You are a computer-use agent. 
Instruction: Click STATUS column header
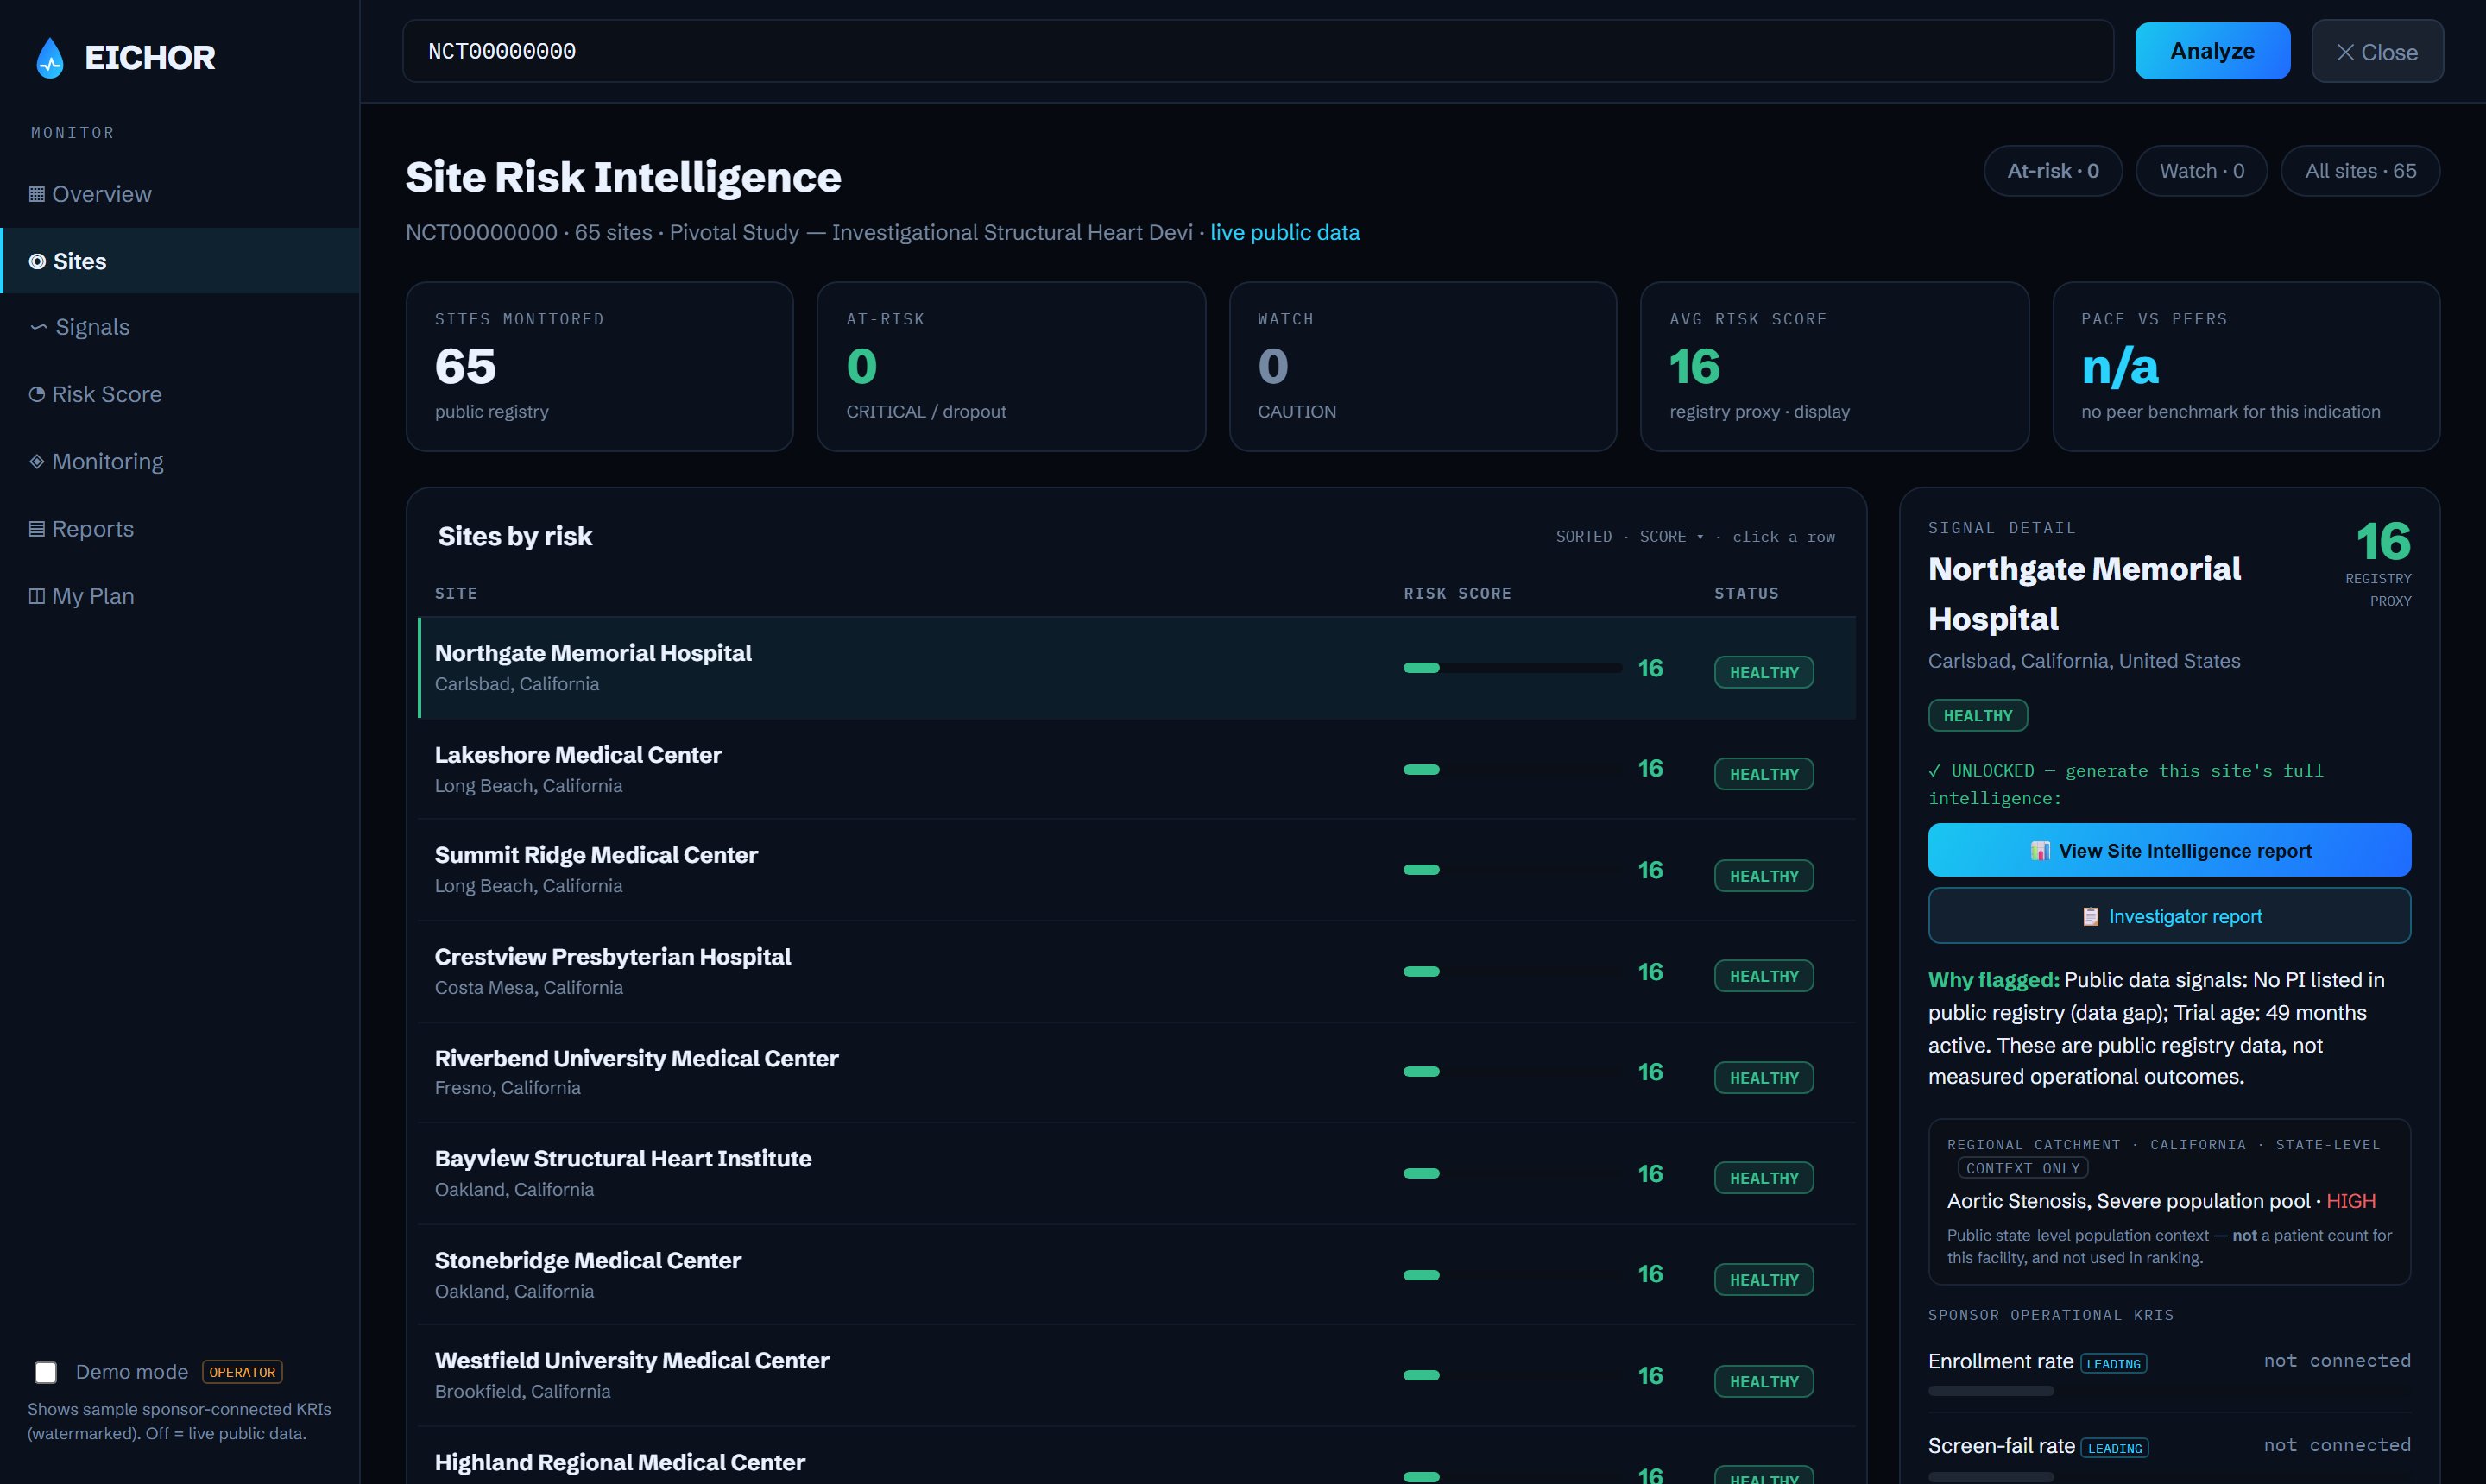[x=1747, y=594]
